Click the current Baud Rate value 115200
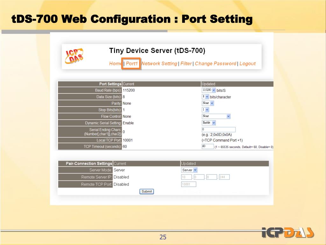This screenshot has height=245, width=326. [129, 90]
